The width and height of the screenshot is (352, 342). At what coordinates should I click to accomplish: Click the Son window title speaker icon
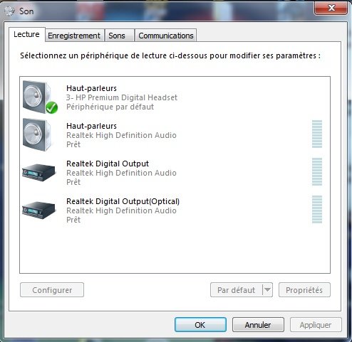pyautogui.click(x=10, y=11)
